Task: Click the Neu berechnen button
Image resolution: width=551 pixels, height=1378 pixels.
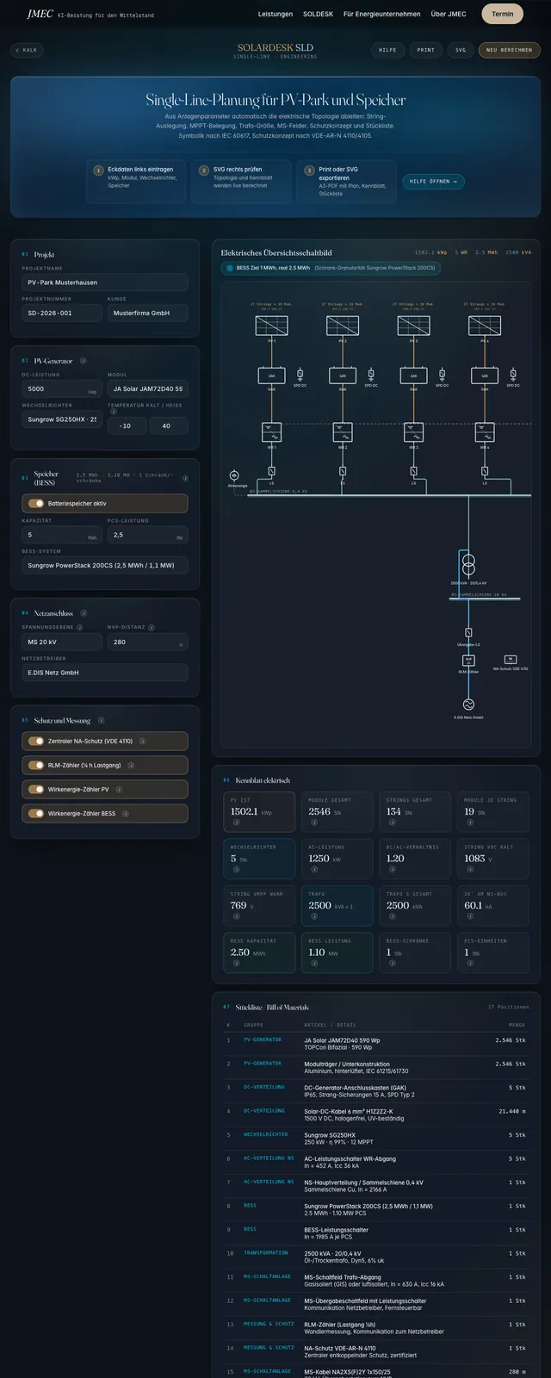Action: coord(510,50)
